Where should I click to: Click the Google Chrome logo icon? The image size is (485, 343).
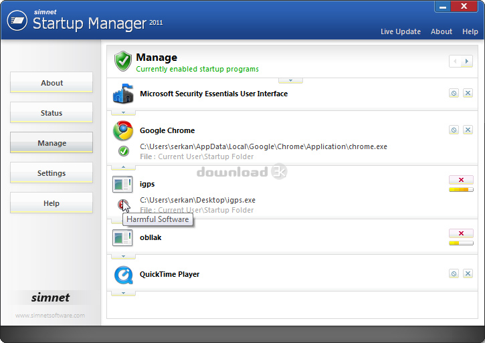(123, 130)
